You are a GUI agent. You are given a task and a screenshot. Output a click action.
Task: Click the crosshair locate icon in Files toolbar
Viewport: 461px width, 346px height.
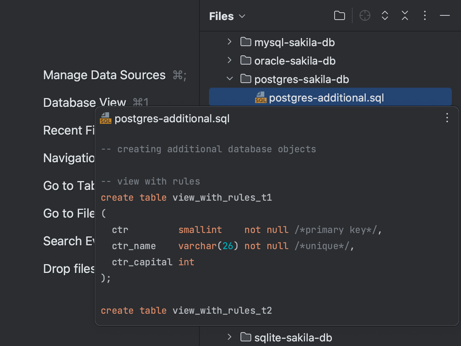click(365, 16)
